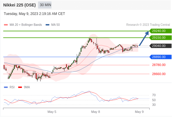Viewport: 172px width, 117px height.
Task: Click the 28660.00 red support label
Action: (x=159, y=74)
